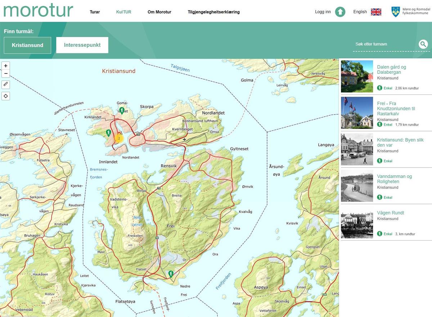
Task: Click the Kvalvåg label on the map
Action: 246,212
